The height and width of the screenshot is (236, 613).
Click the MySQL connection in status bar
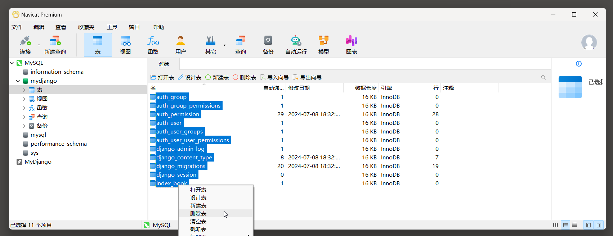[158, 225]
